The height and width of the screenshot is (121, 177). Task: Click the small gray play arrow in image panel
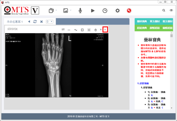coord(101,30)
